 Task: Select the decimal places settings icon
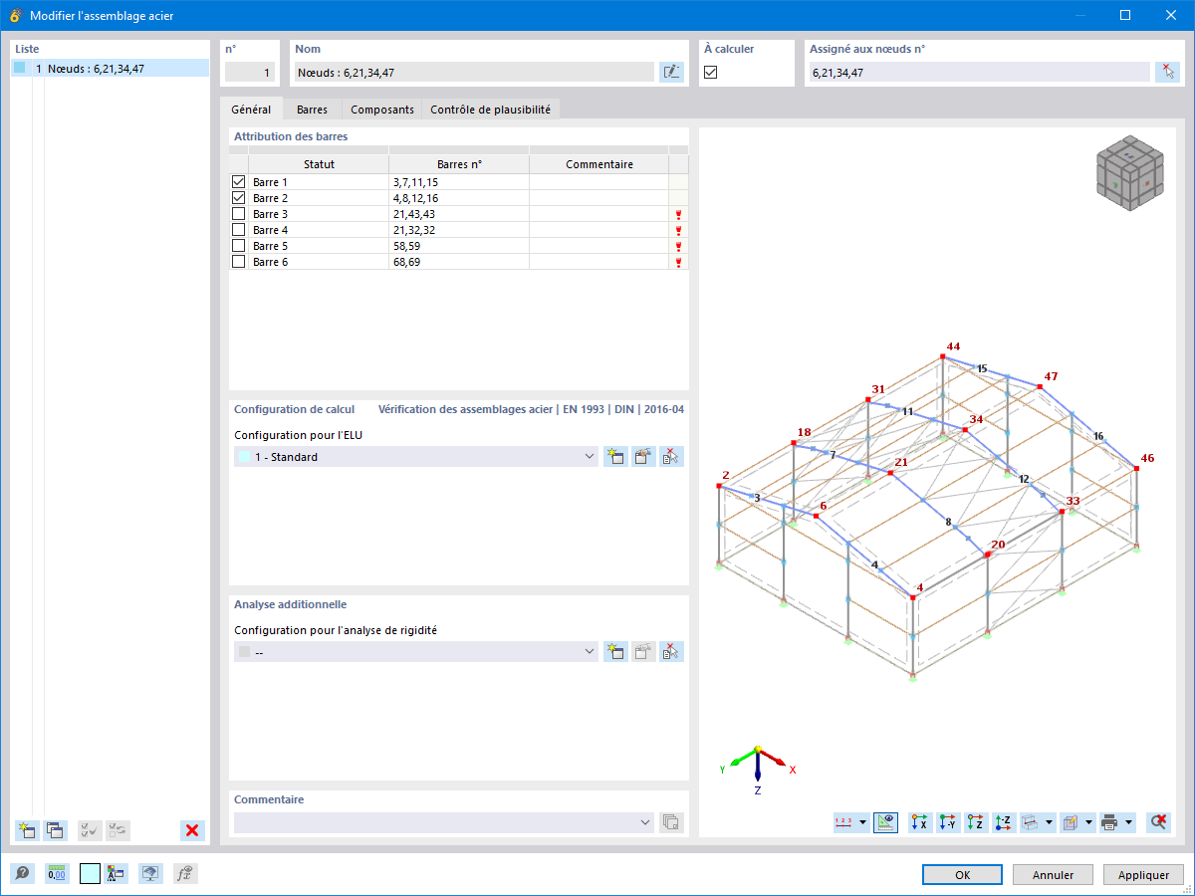click(57, 873)
